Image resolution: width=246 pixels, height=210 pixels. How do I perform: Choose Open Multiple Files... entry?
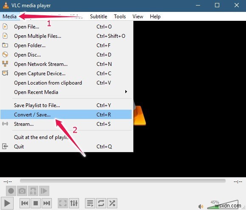[x=66, y=36]
